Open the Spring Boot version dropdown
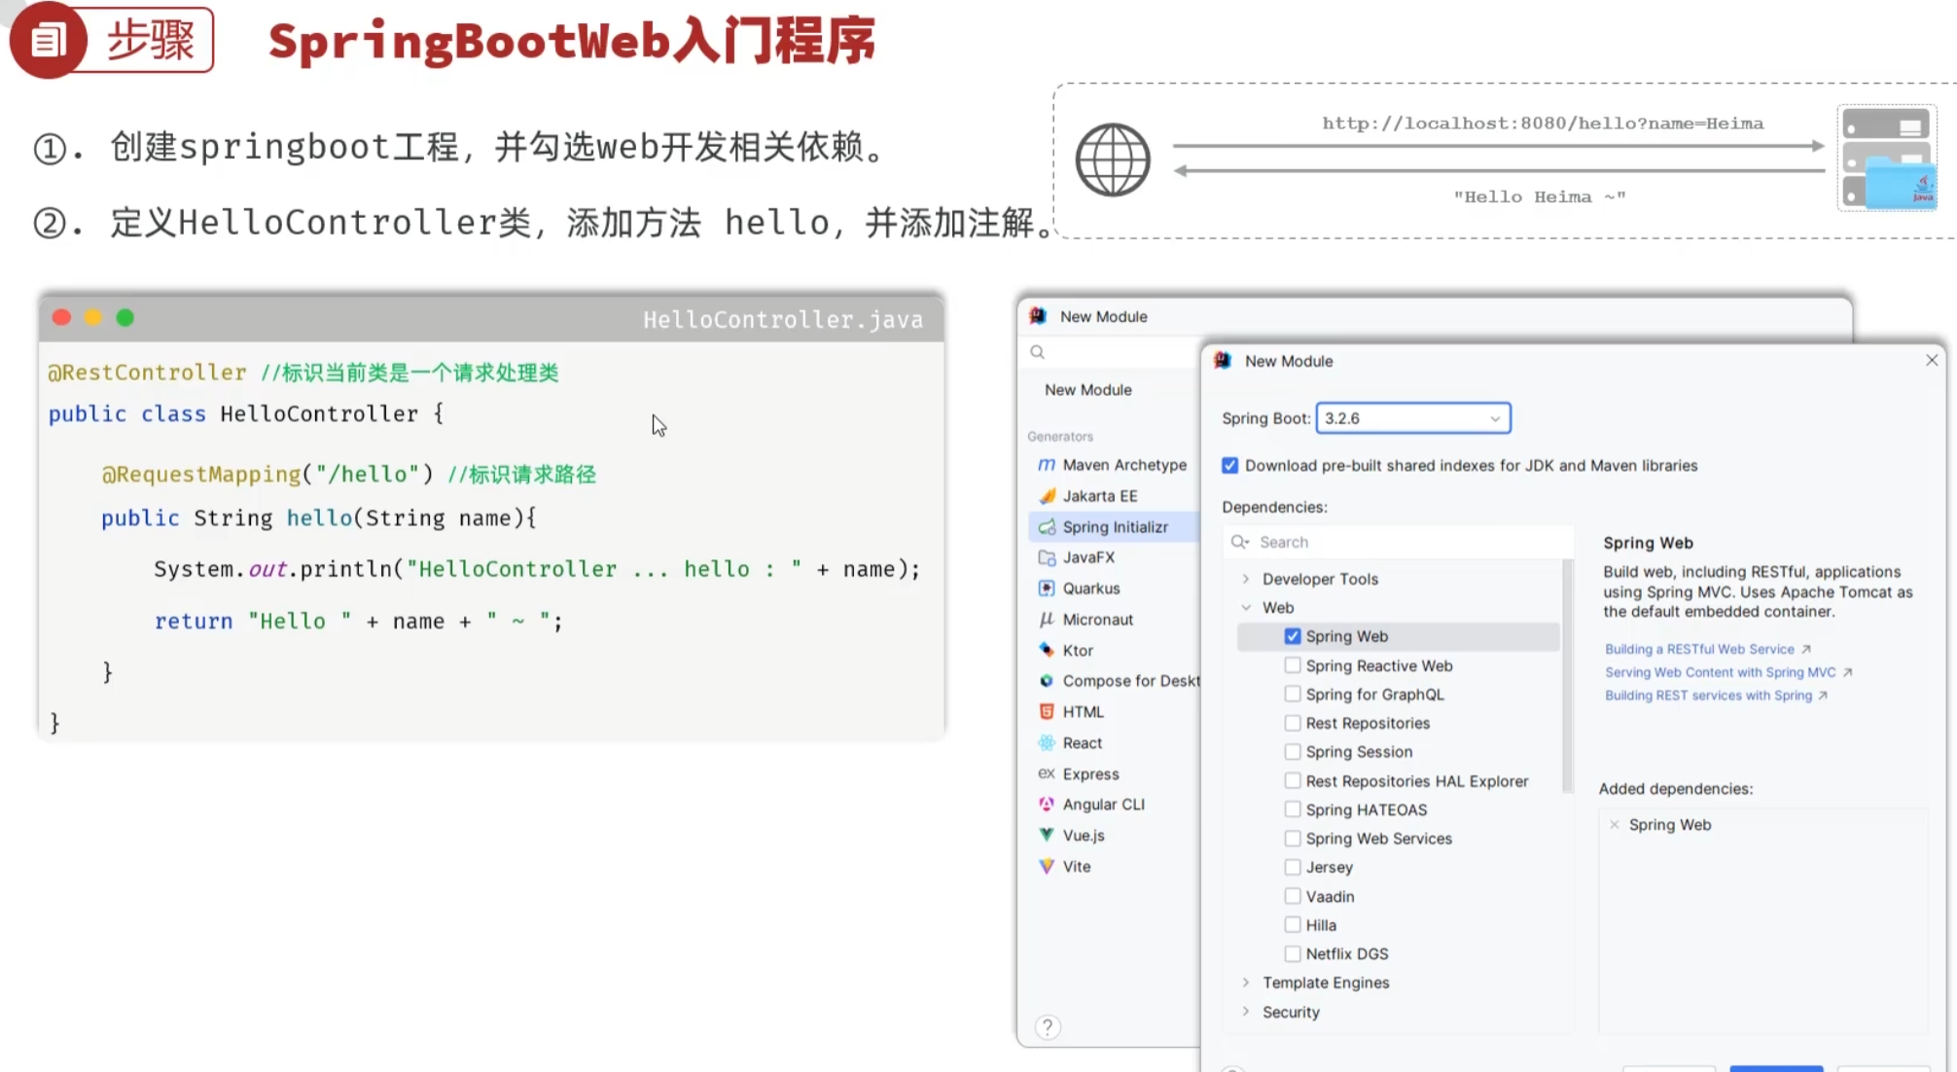This screenshot has width=1957, height=1072. 1495,418
